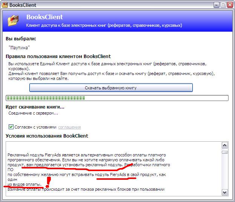Click the green download progress bar

pyautogui.click(x=117, y=98)
